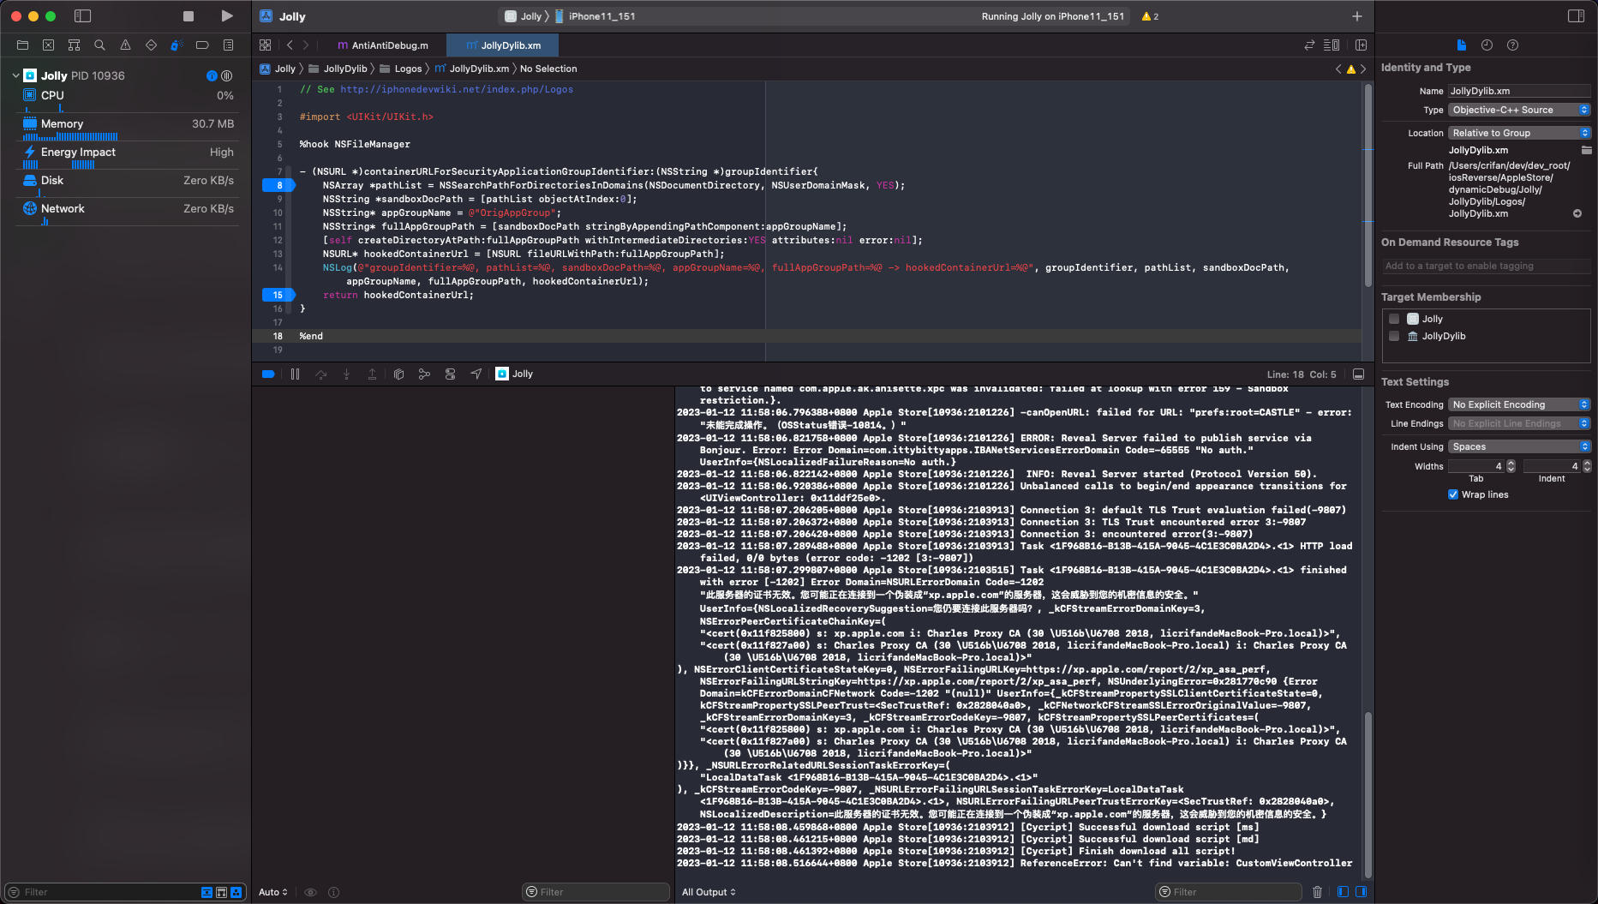Open the Debug navigator spray icon
The image size is (1598, 904).
click(177, 45)
